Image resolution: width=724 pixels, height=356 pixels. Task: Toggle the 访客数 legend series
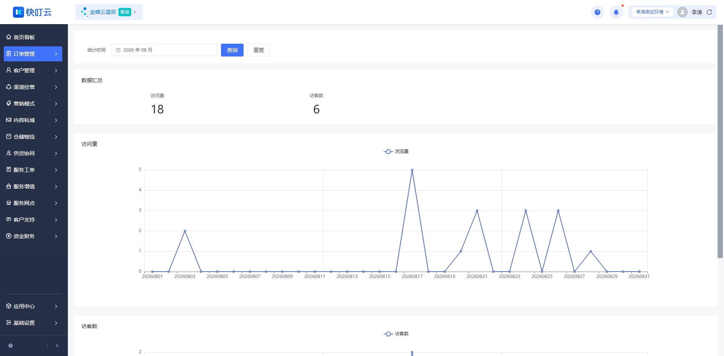click(x=396, y=334)
